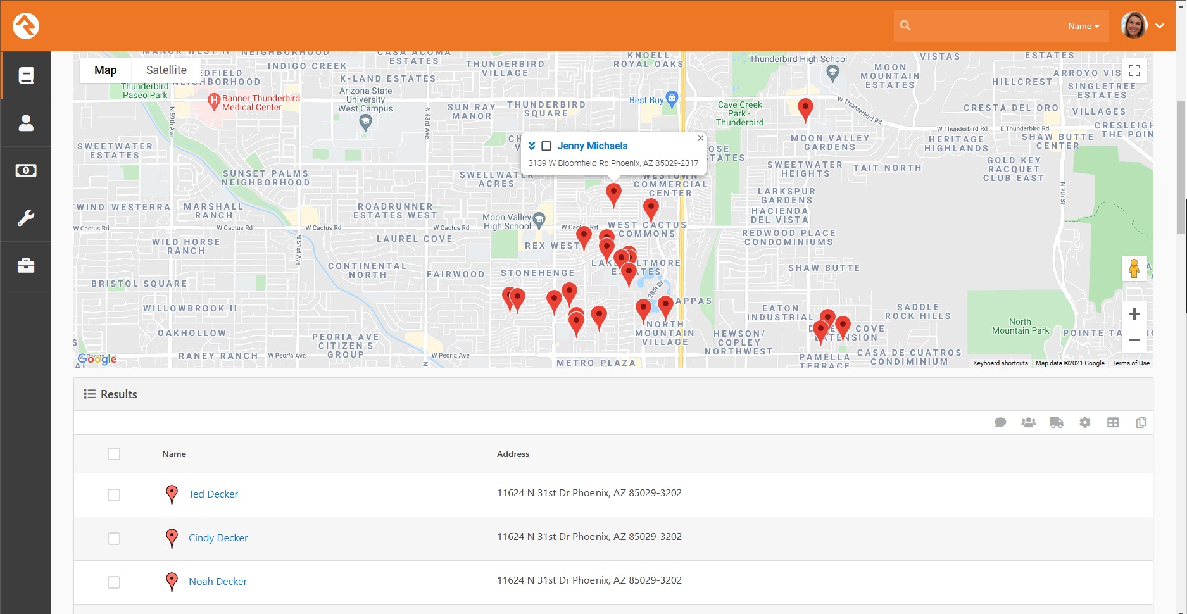Click the page vertical scrollbar

pyautogui.click(x=1181, y=167)
